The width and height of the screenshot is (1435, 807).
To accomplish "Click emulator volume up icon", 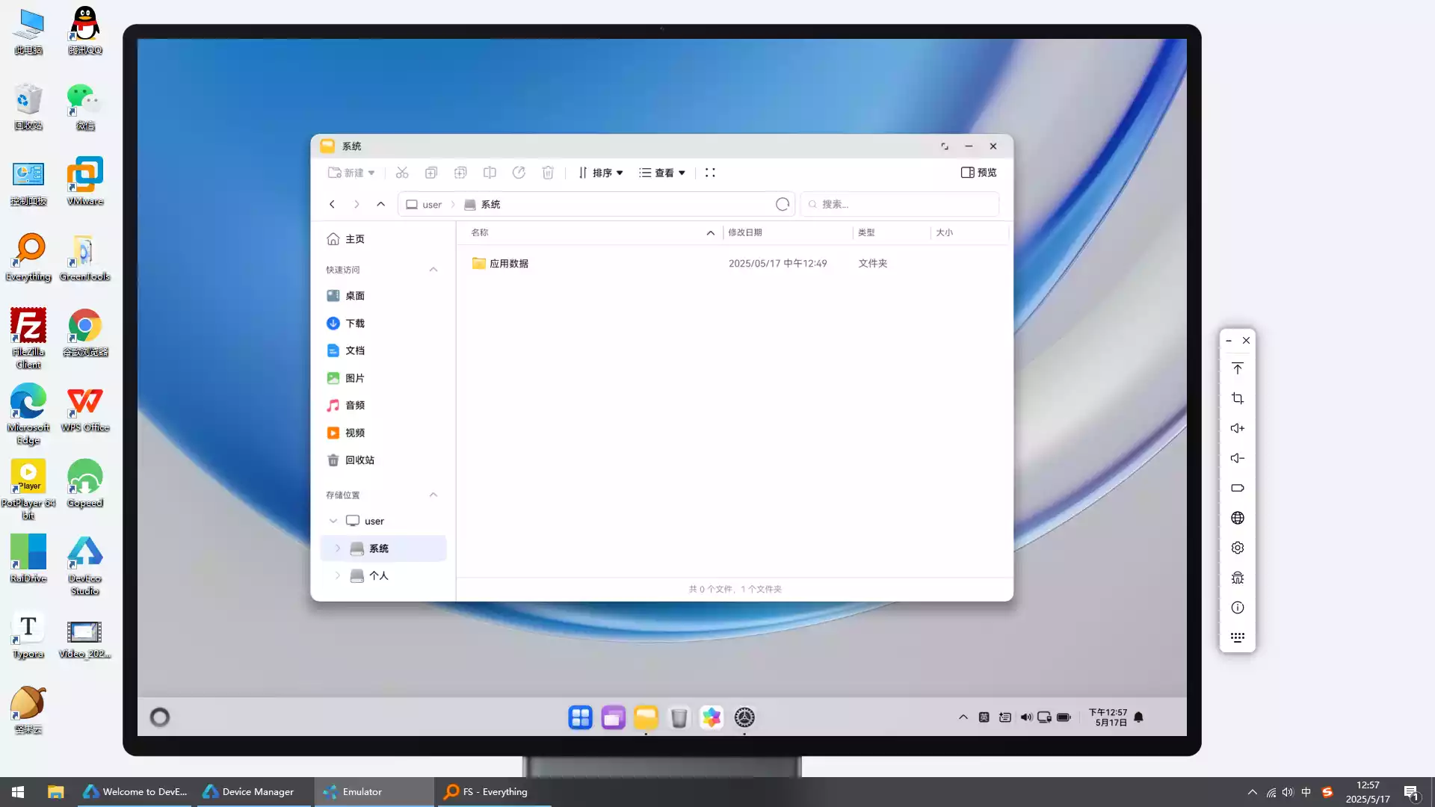I will (x=1238, y=428).
